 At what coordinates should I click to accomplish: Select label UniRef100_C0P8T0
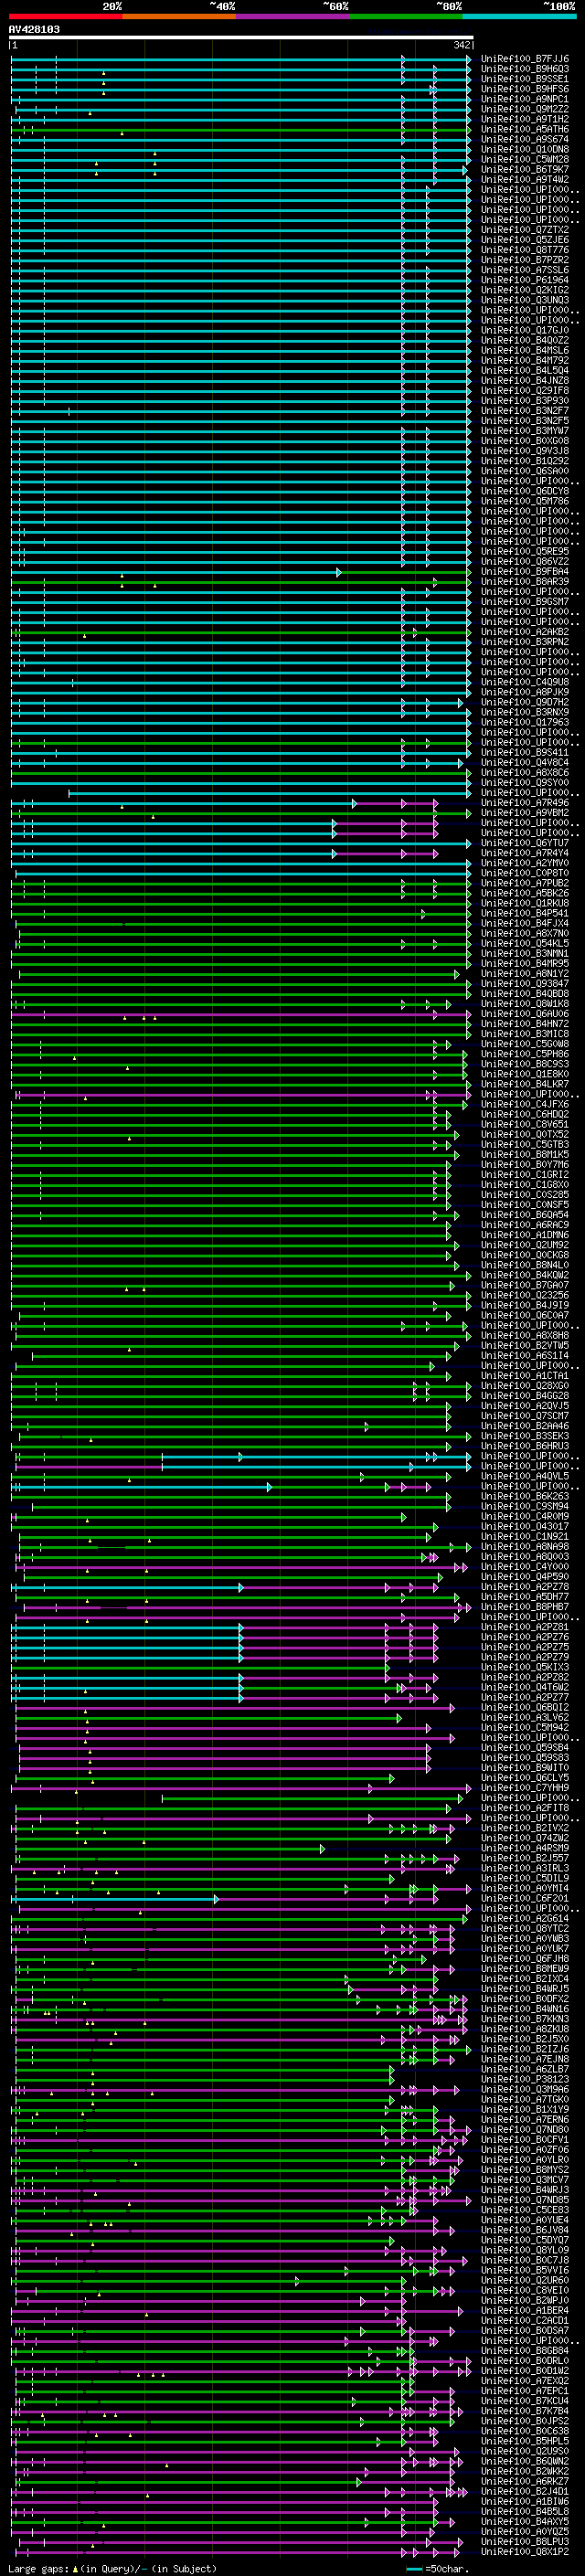(x=525, y=873)
